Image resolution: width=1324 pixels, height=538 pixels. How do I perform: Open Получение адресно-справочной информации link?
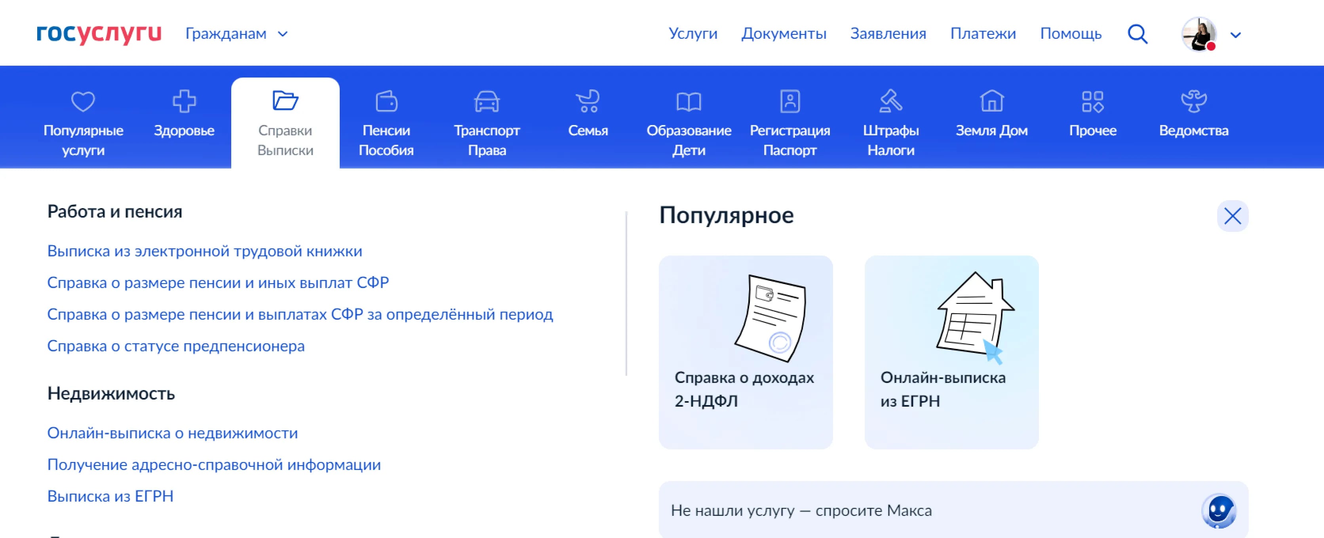tap(214, 464)
